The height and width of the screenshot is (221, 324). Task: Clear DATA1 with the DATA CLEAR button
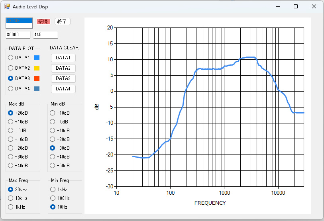pyautogui.click(x=63, y=58)
